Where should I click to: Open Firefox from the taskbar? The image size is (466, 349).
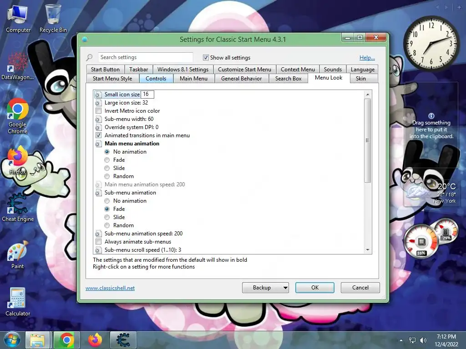[x=95, y=340]
